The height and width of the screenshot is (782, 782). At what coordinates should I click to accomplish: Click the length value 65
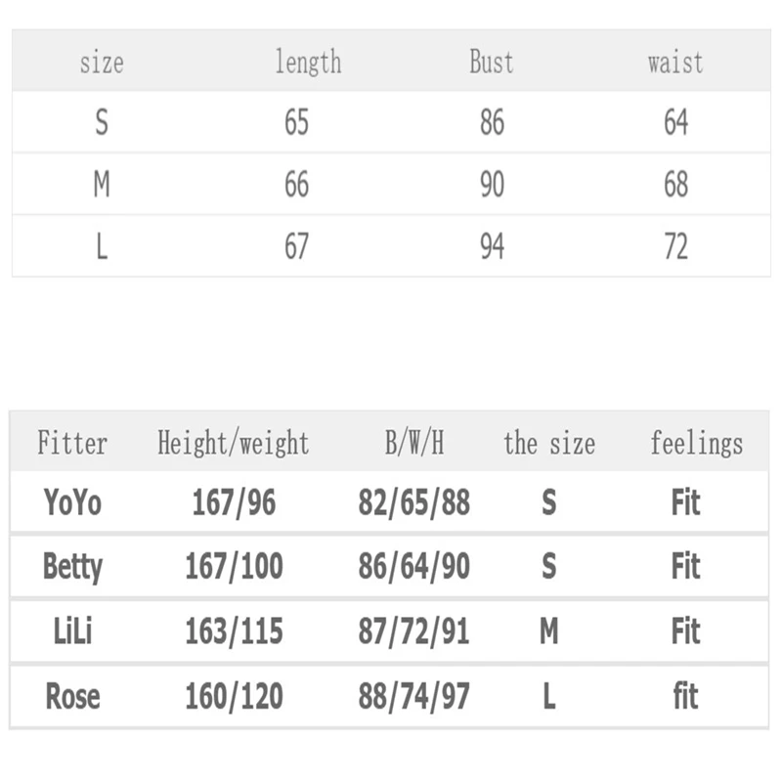coord(297,122)
